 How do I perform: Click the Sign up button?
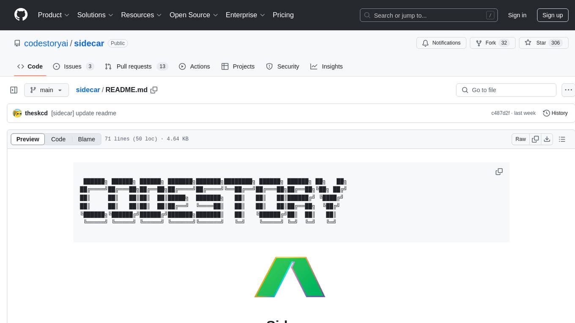tap(553, 15)
